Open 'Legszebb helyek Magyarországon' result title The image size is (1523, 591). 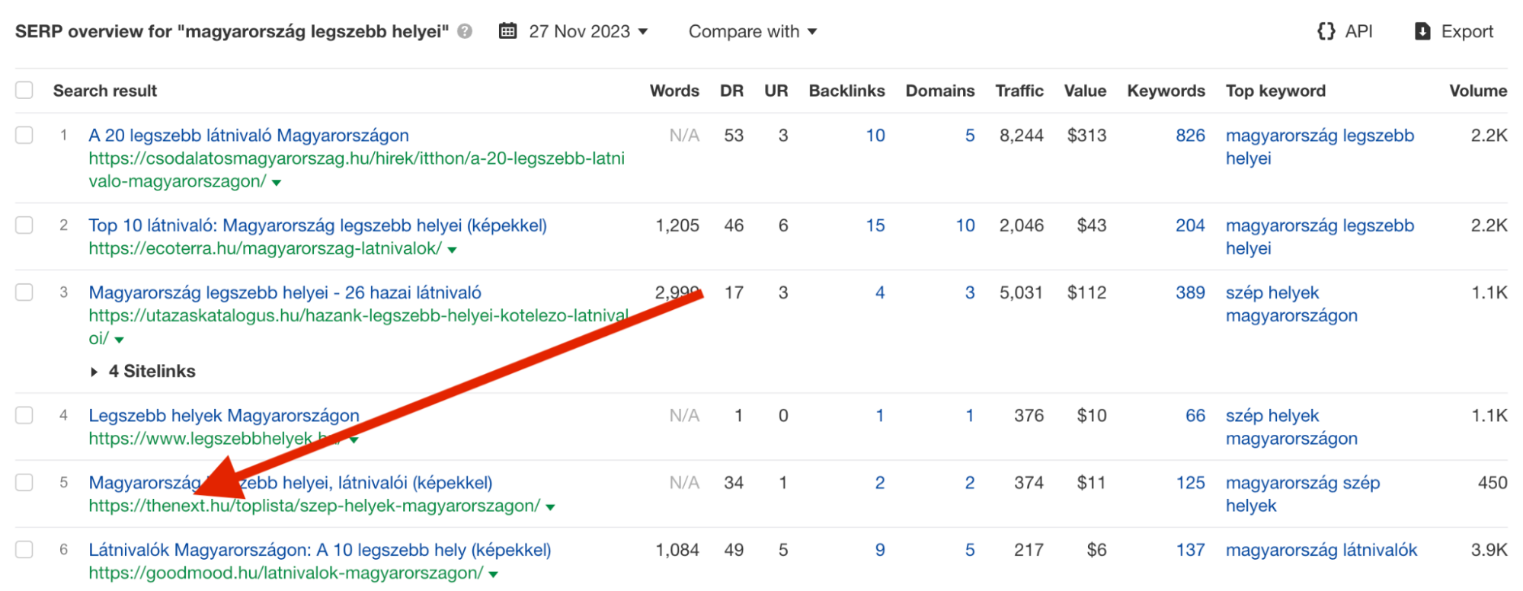pyautogui.click(x=224, y=415)
